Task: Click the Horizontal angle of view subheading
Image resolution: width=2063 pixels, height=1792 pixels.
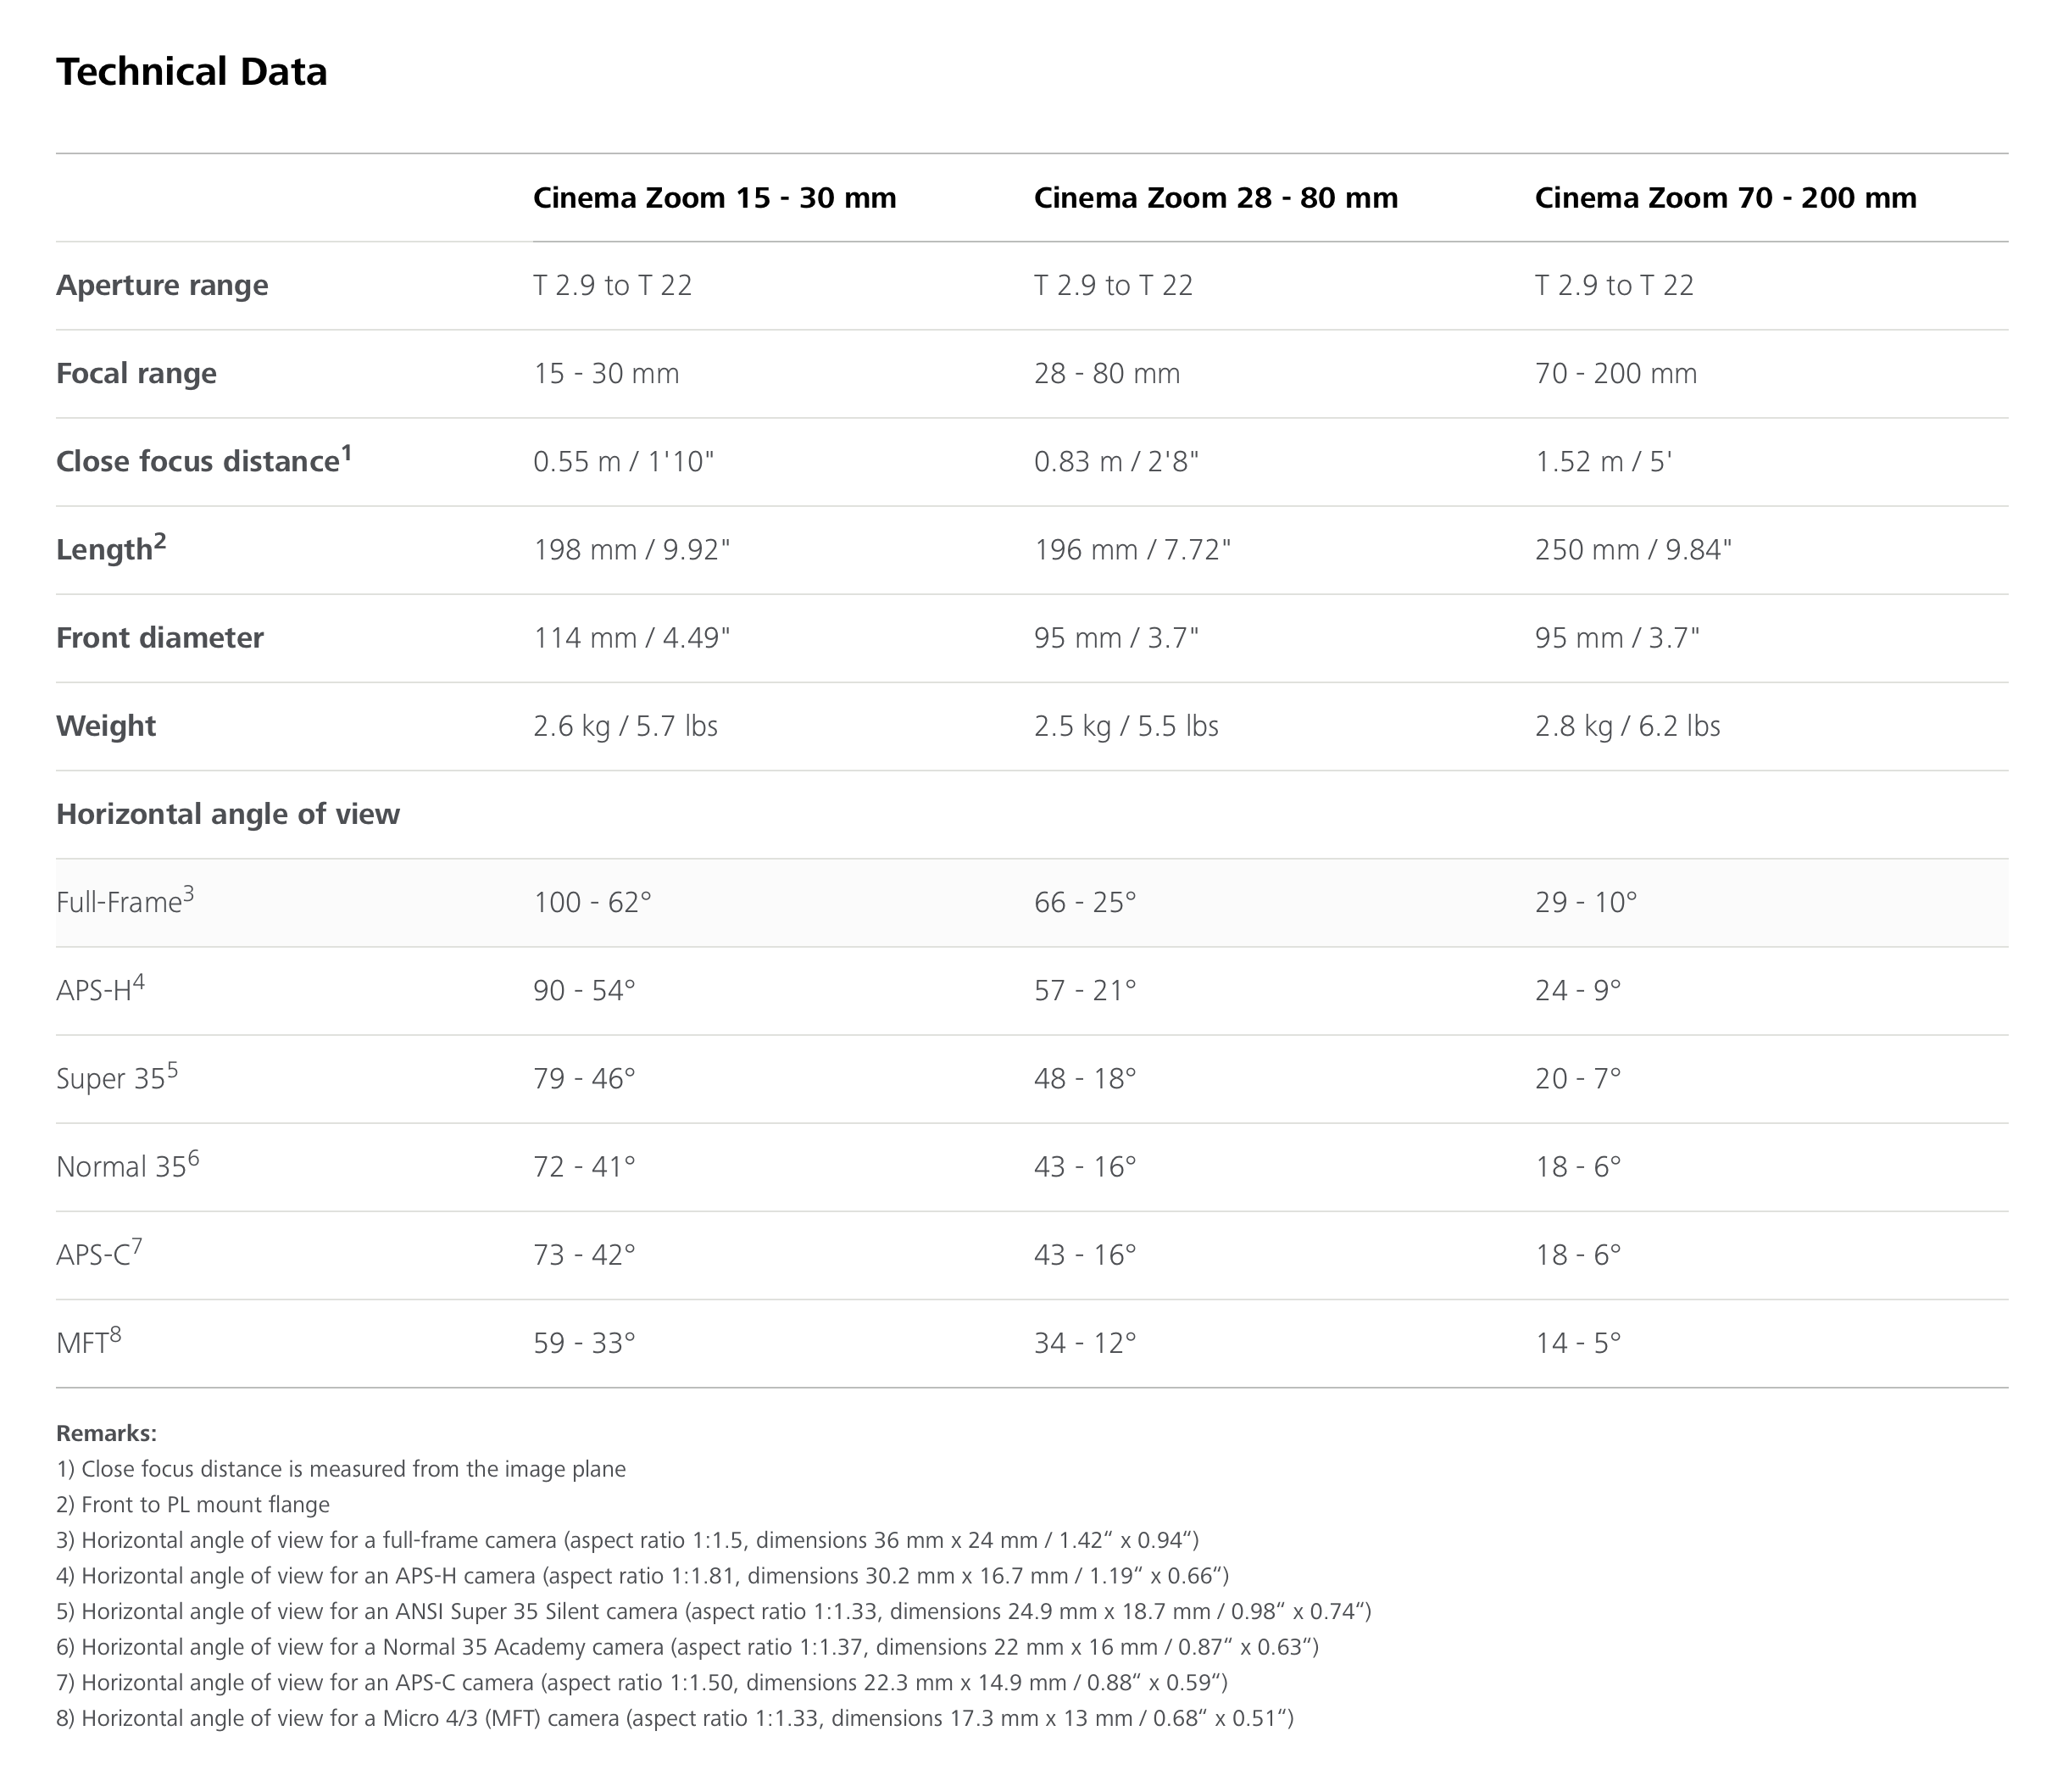Action: pyautogui.click(x=228, y=814)
